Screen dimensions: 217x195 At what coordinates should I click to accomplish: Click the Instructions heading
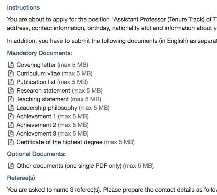pyautogui.click(x=23, y=8)
